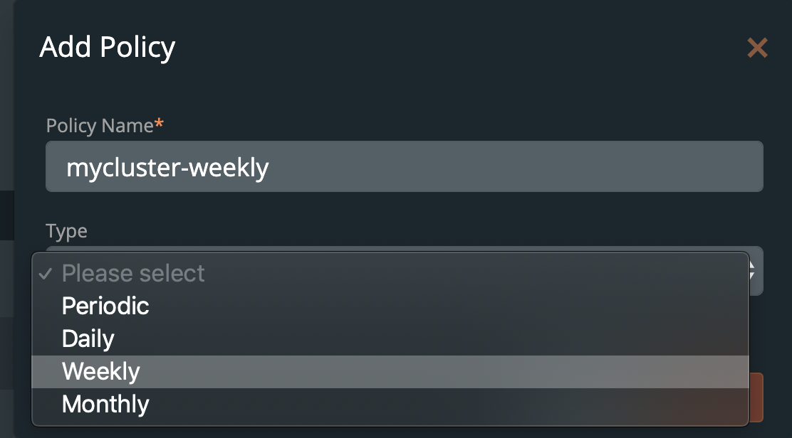Select Monthly as the policy type

[105, 404]
